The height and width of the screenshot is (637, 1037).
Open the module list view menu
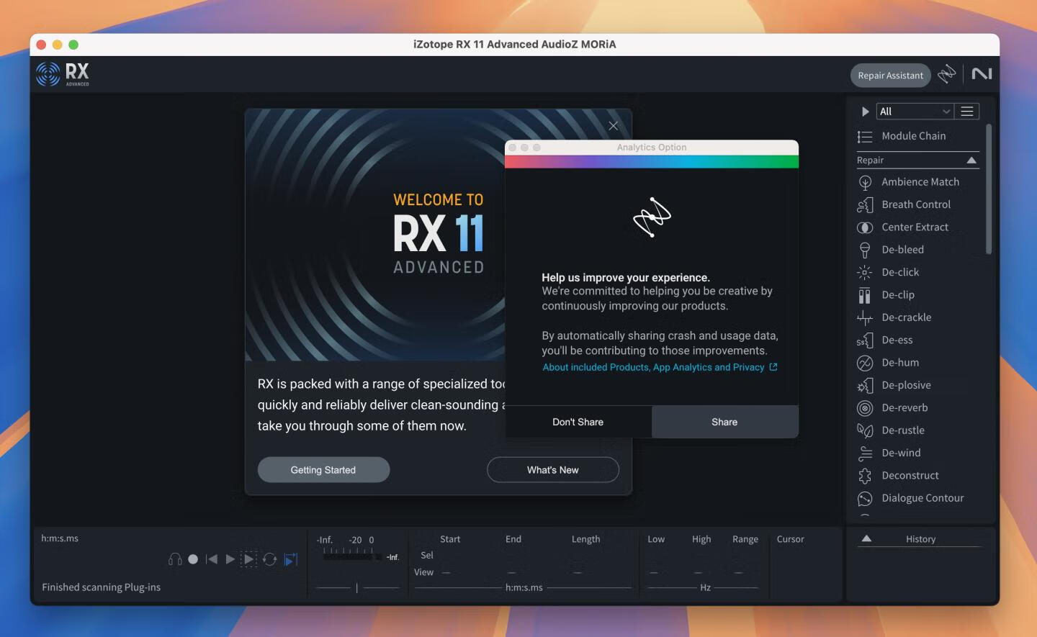967,112
